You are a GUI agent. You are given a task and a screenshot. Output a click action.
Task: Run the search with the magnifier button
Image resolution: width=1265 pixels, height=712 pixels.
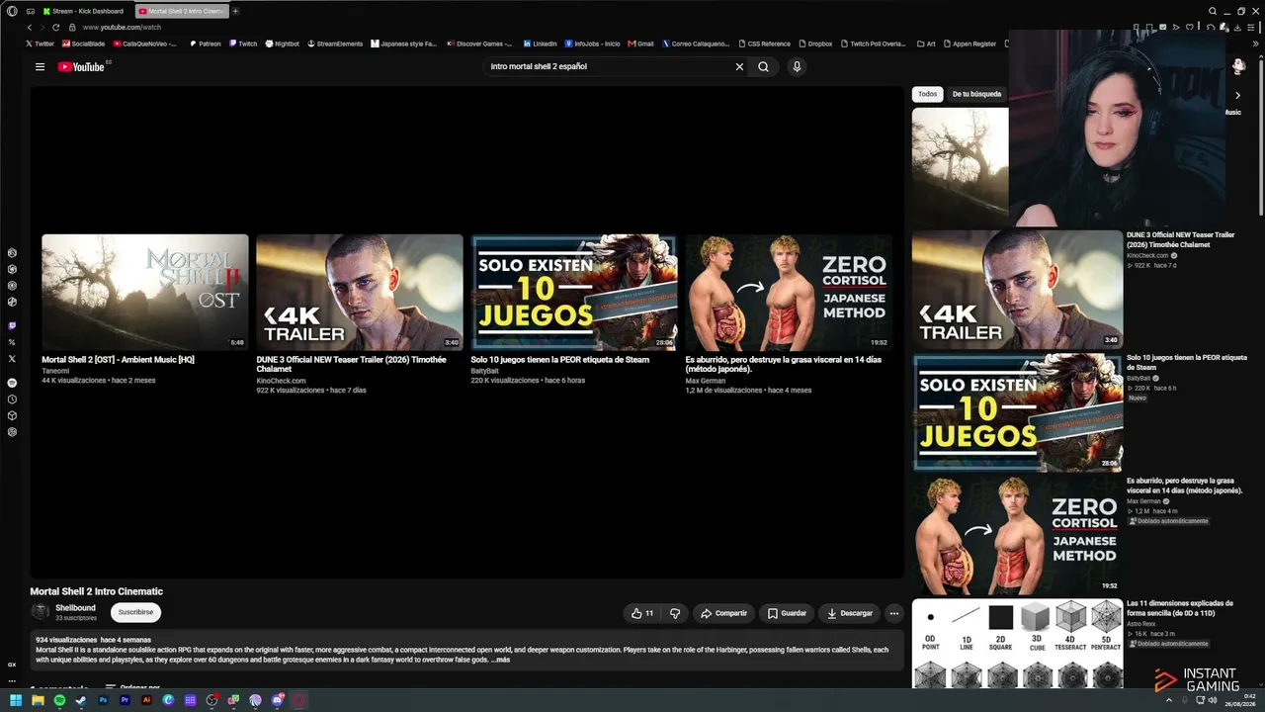point(763,66)
